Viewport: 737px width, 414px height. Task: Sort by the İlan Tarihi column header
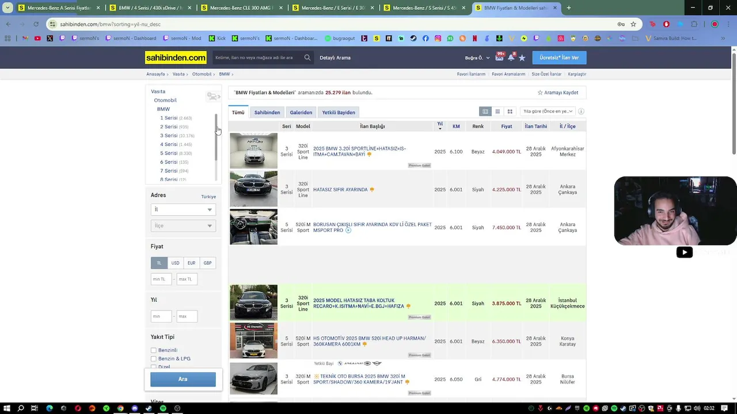tap(536, 126)
